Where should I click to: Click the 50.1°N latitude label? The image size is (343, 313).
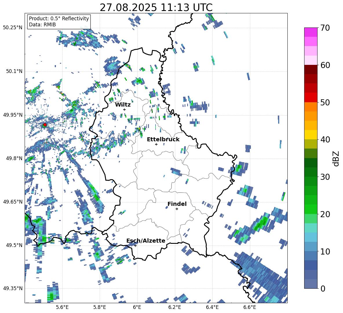click(x=14, y=71)
